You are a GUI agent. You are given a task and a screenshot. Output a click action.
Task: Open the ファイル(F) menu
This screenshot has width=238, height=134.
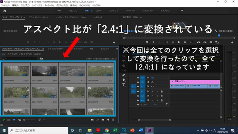coord(5,5)
